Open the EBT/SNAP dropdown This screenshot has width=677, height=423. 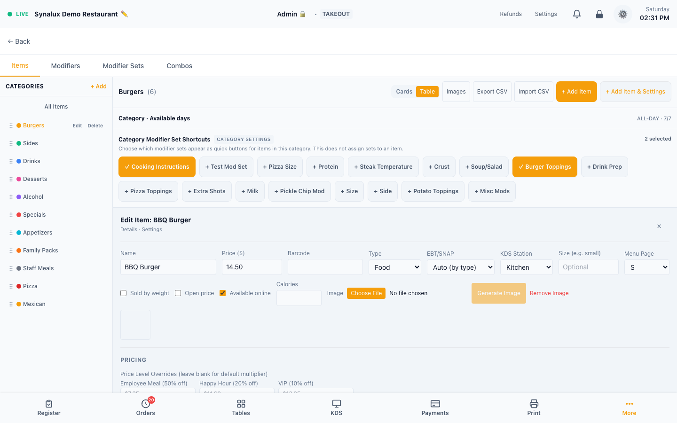(x=461, y=267)
